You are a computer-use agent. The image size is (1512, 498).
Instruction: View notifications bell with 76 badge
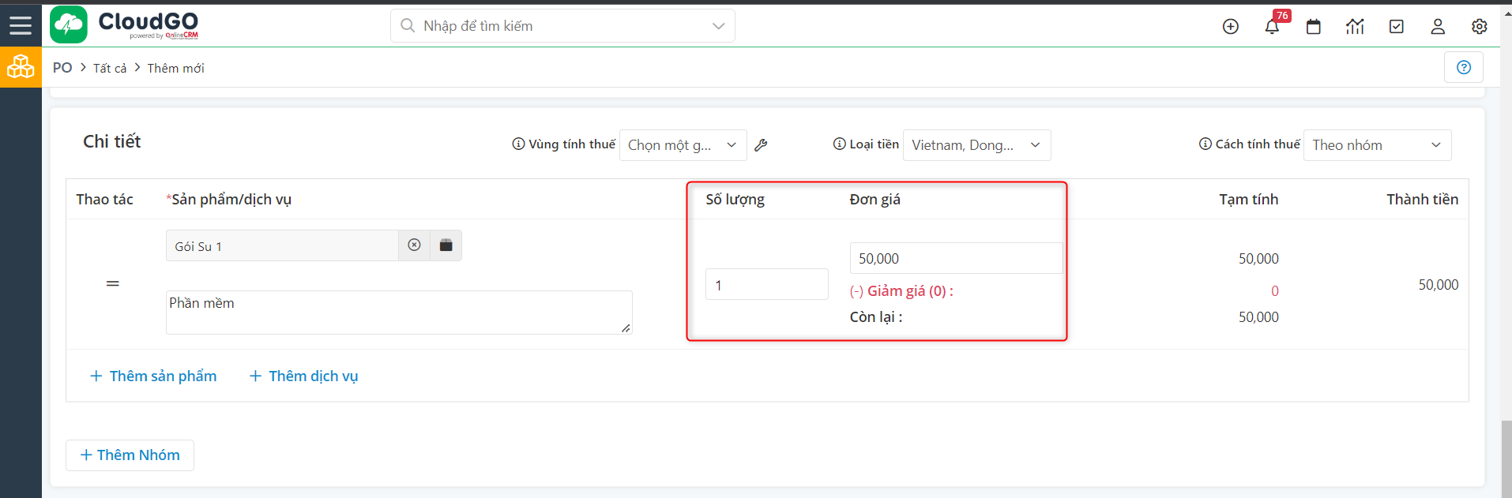point(1273,26)
